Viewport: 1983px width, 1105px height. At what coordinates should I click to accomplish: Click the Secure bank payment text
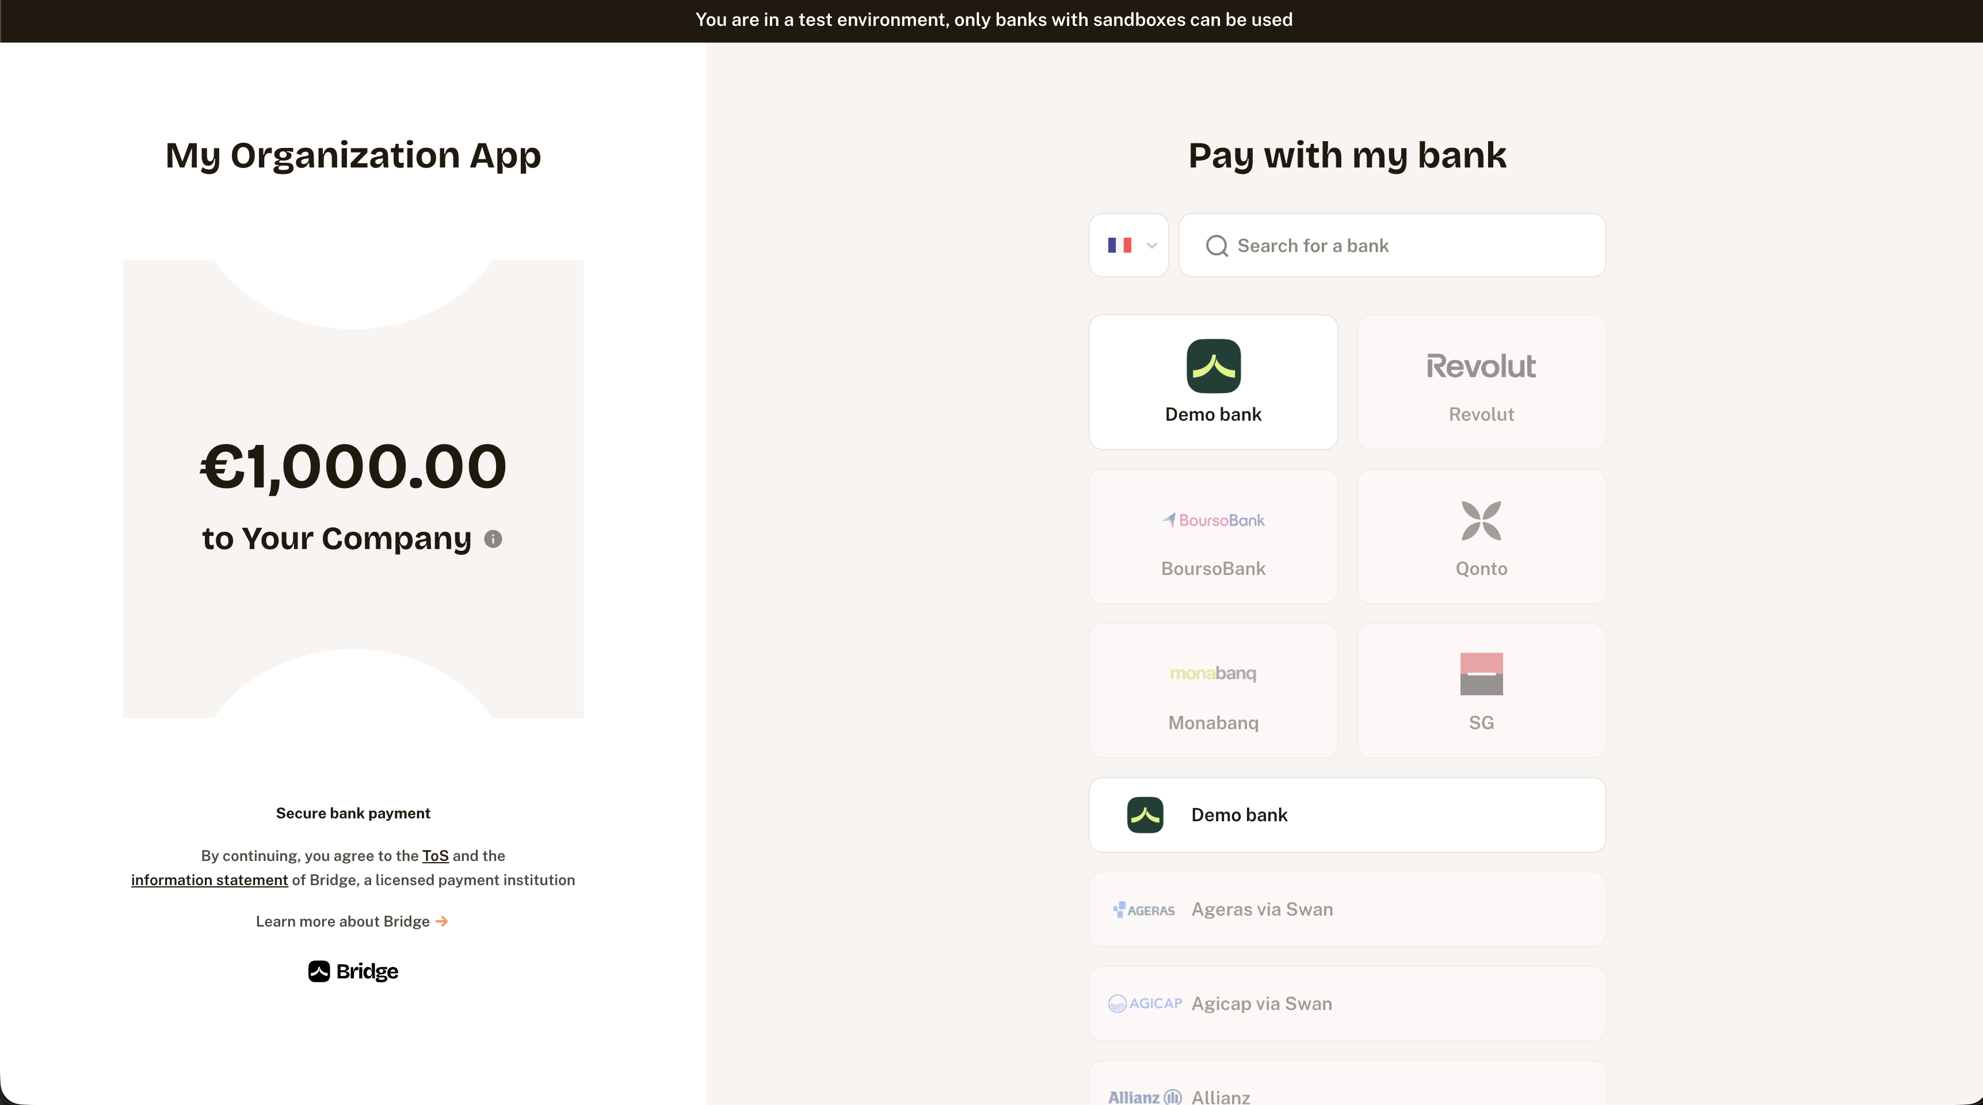(x=353, y=813)
